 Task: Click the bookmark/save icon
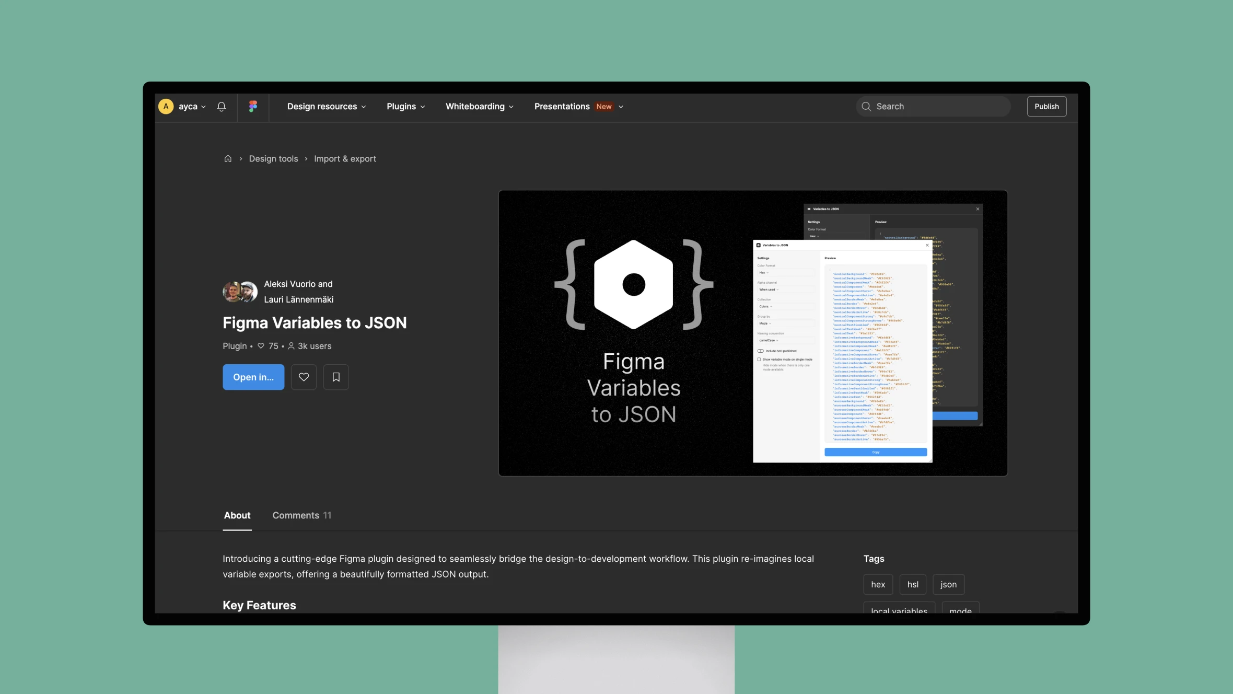[335, 377]
